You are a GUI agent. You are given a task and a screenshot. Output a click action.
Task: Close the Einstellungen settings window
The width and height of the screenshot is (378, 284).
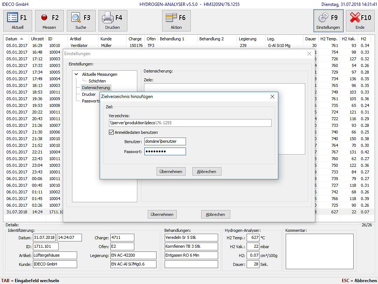click(309, 54)
